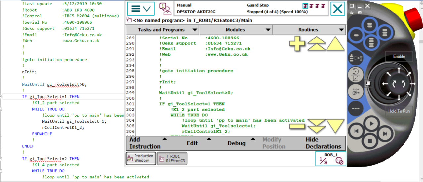Viewport: 423px width, 182px height.
Task: Expand the Routines dropdown
Action: 309,30
